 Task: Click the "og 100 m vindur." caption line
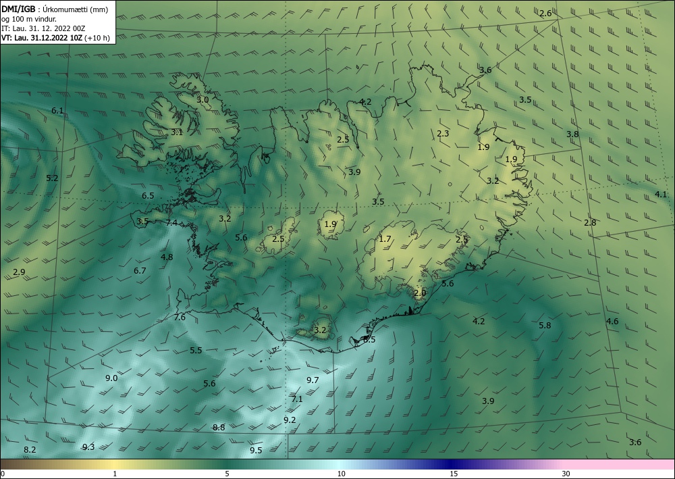point(29,19)
